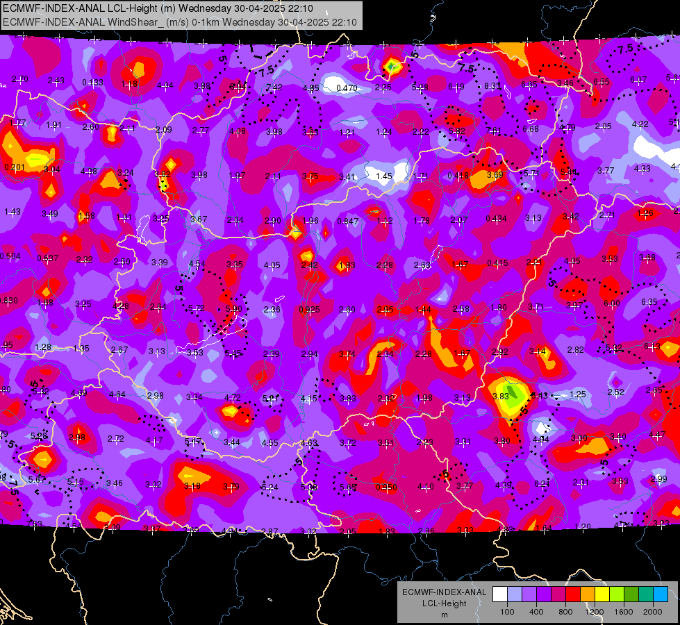Click the legend tick label 1600

(x=624, y=612)
